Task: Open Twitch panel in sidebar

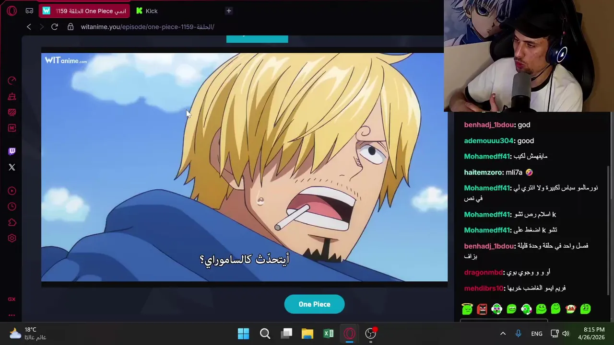Action: 12,151
